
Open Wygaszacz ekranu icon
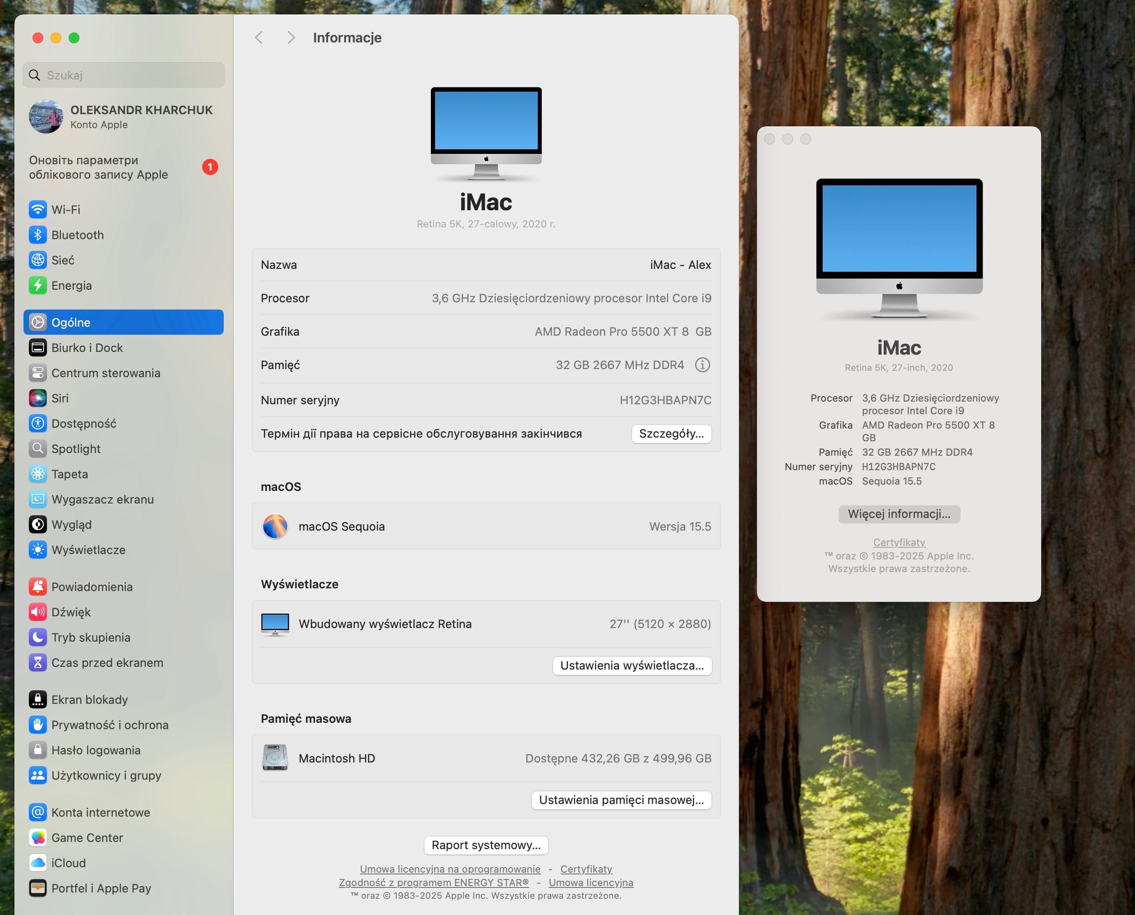coord(37,499)
